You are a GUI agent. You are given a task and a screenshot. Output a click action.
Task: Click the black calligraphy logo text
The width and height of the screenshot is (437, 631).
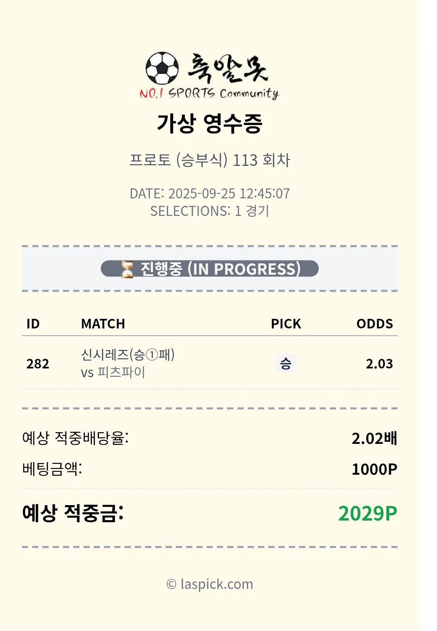[x=228, y=68]
